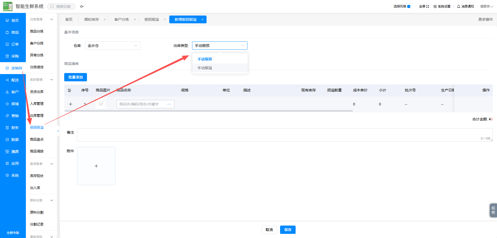
Task: Click the table column settings icon
Action: (x=69, y=90)
